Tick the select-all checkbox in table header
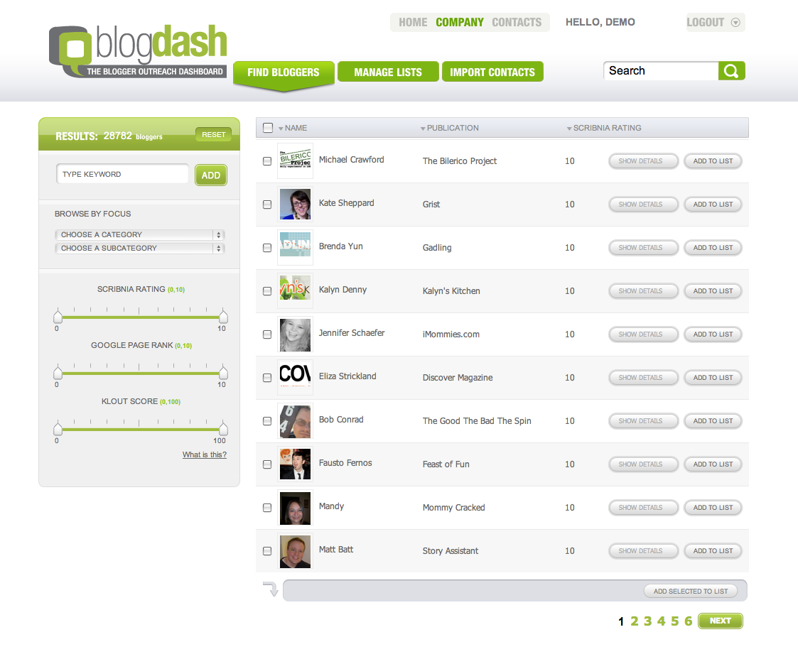This screenshot has width=798, height=659. click(268, 128)
